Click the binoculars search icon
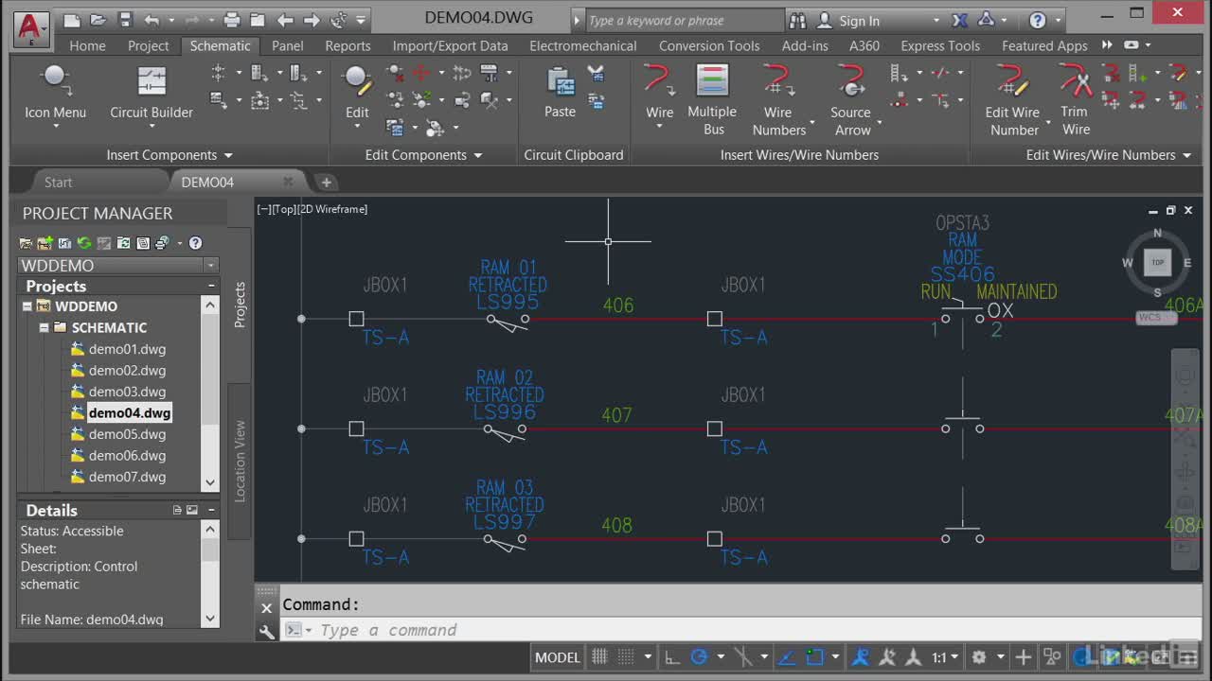Image resolution: width=1212 pixels, height=681 pixels. click(797, 20)
